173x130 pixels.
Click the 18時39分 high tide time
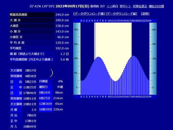pyautogui.click(x=45, y=109)
